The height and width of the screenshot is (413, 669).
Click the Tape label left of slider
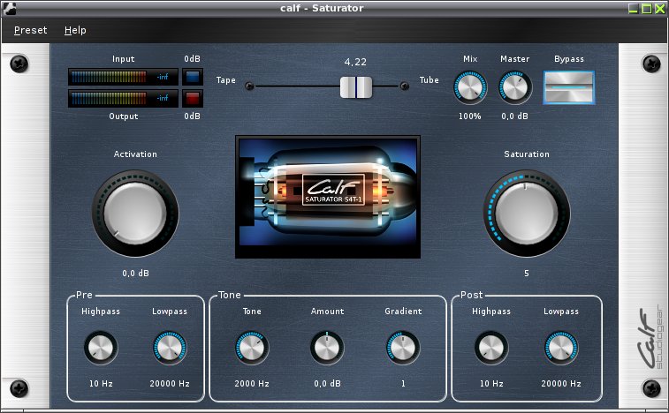(x=225, y=80)
